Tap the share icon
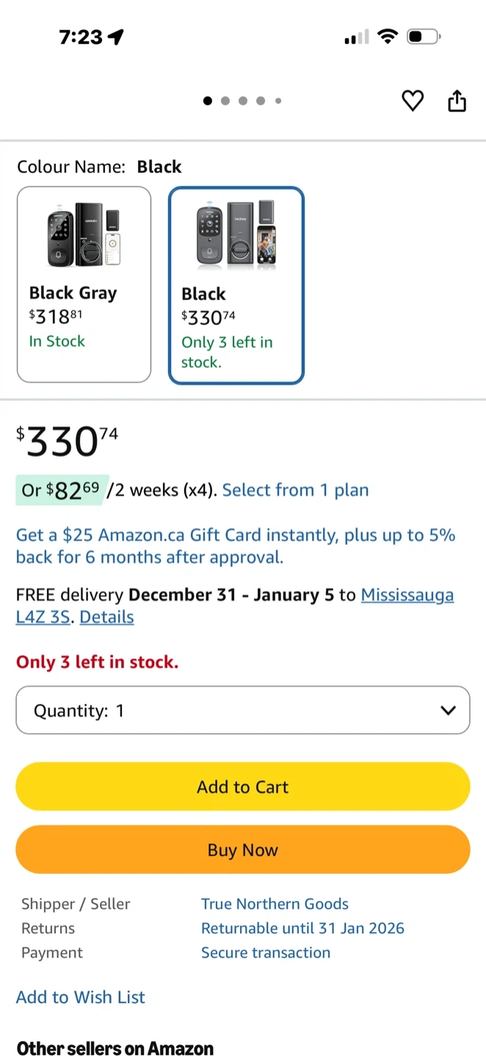The width and height of the screenshot is (486, 1059). click(x=457, y=101)
